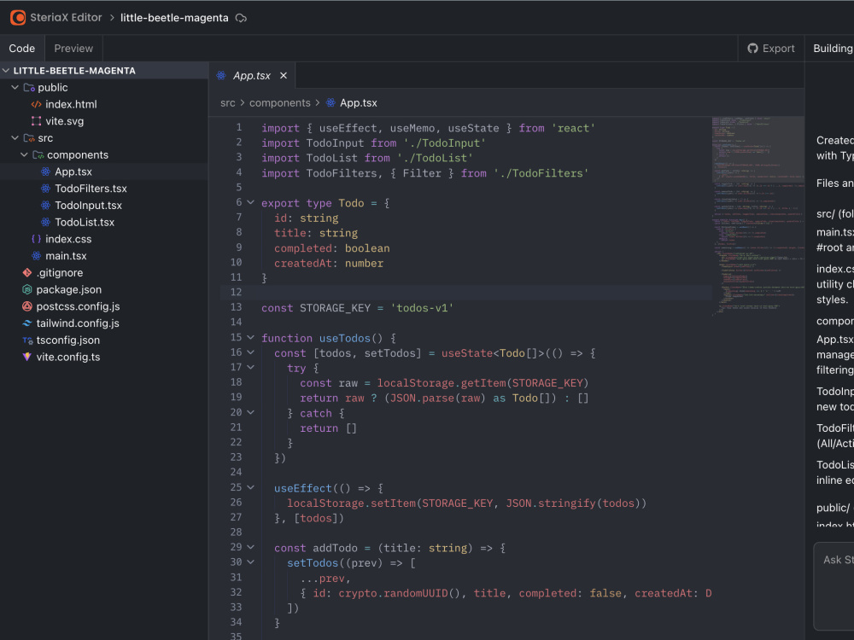Click the git icon beside .gitignore
This screenshot has width=854, height=640.
click(x=27, y=273)
